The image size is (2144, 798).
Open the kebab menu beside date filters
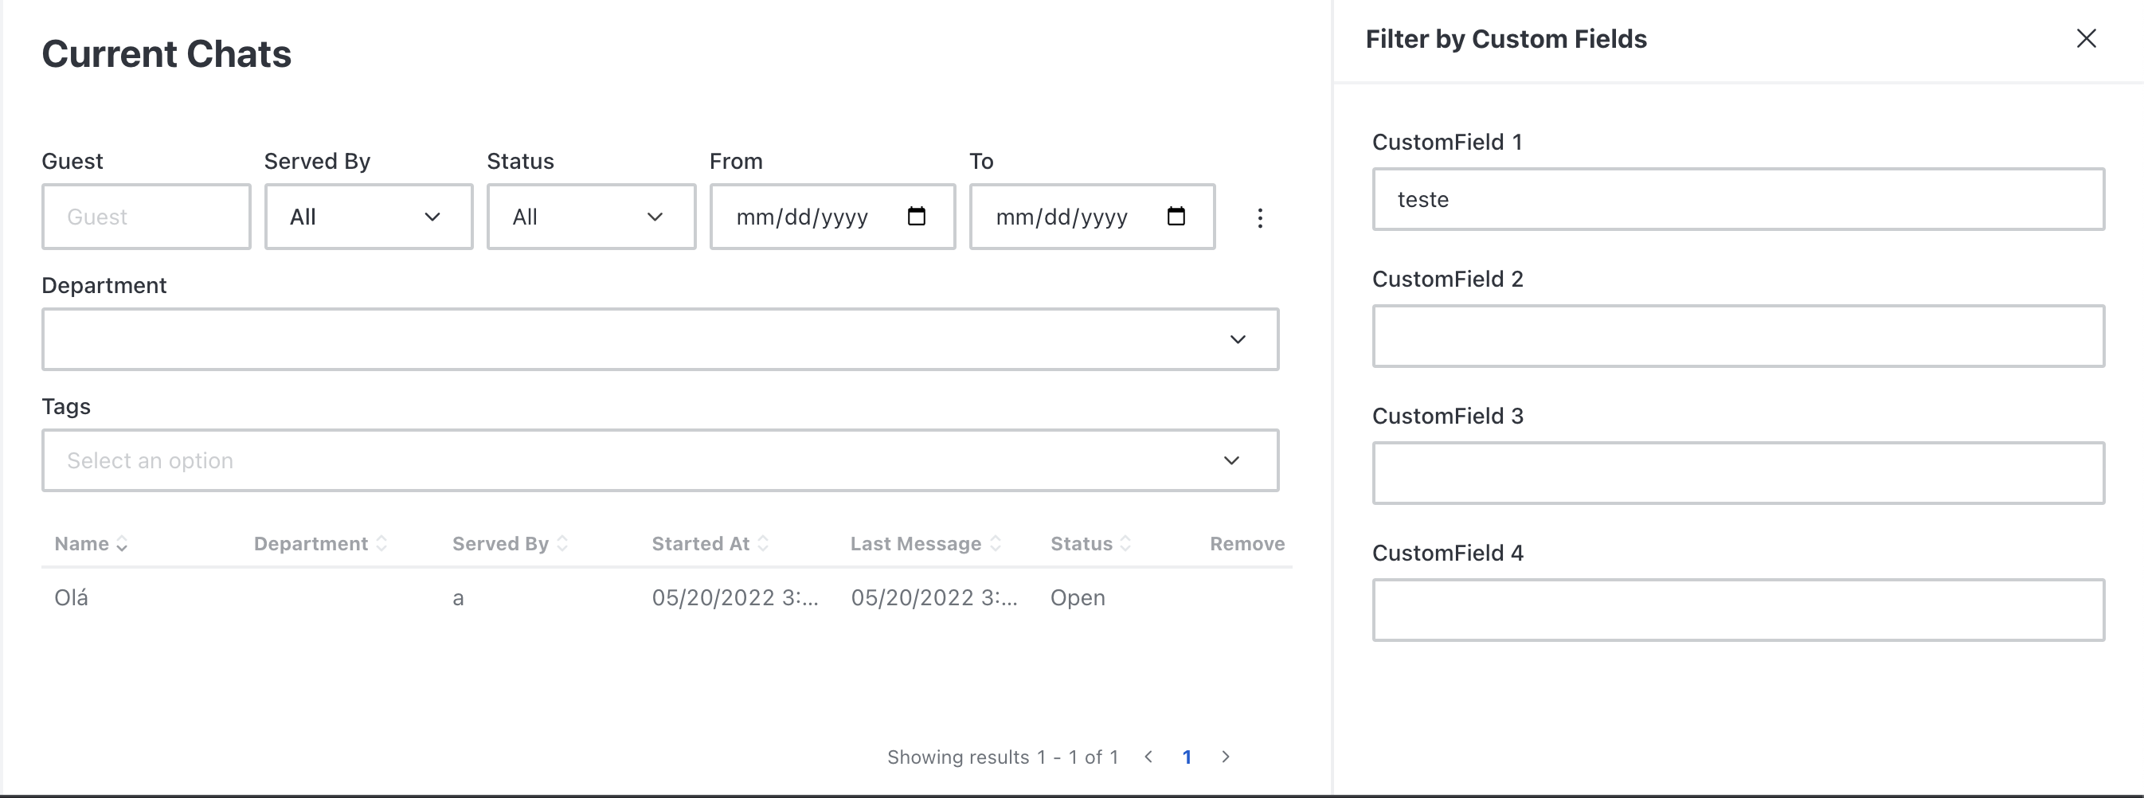coord(1260,218)
